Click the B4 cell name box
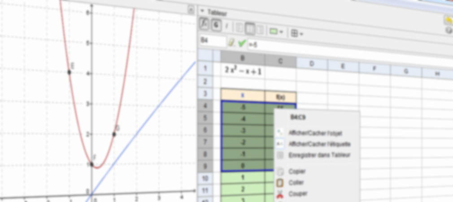 [x=213, y=41]
